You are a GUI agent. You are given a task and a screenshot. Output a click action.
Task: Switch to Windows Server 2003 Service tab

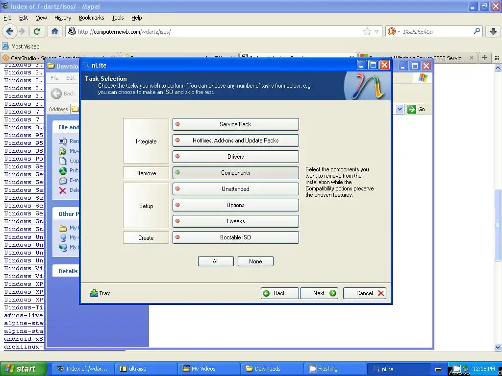point(417,58)
